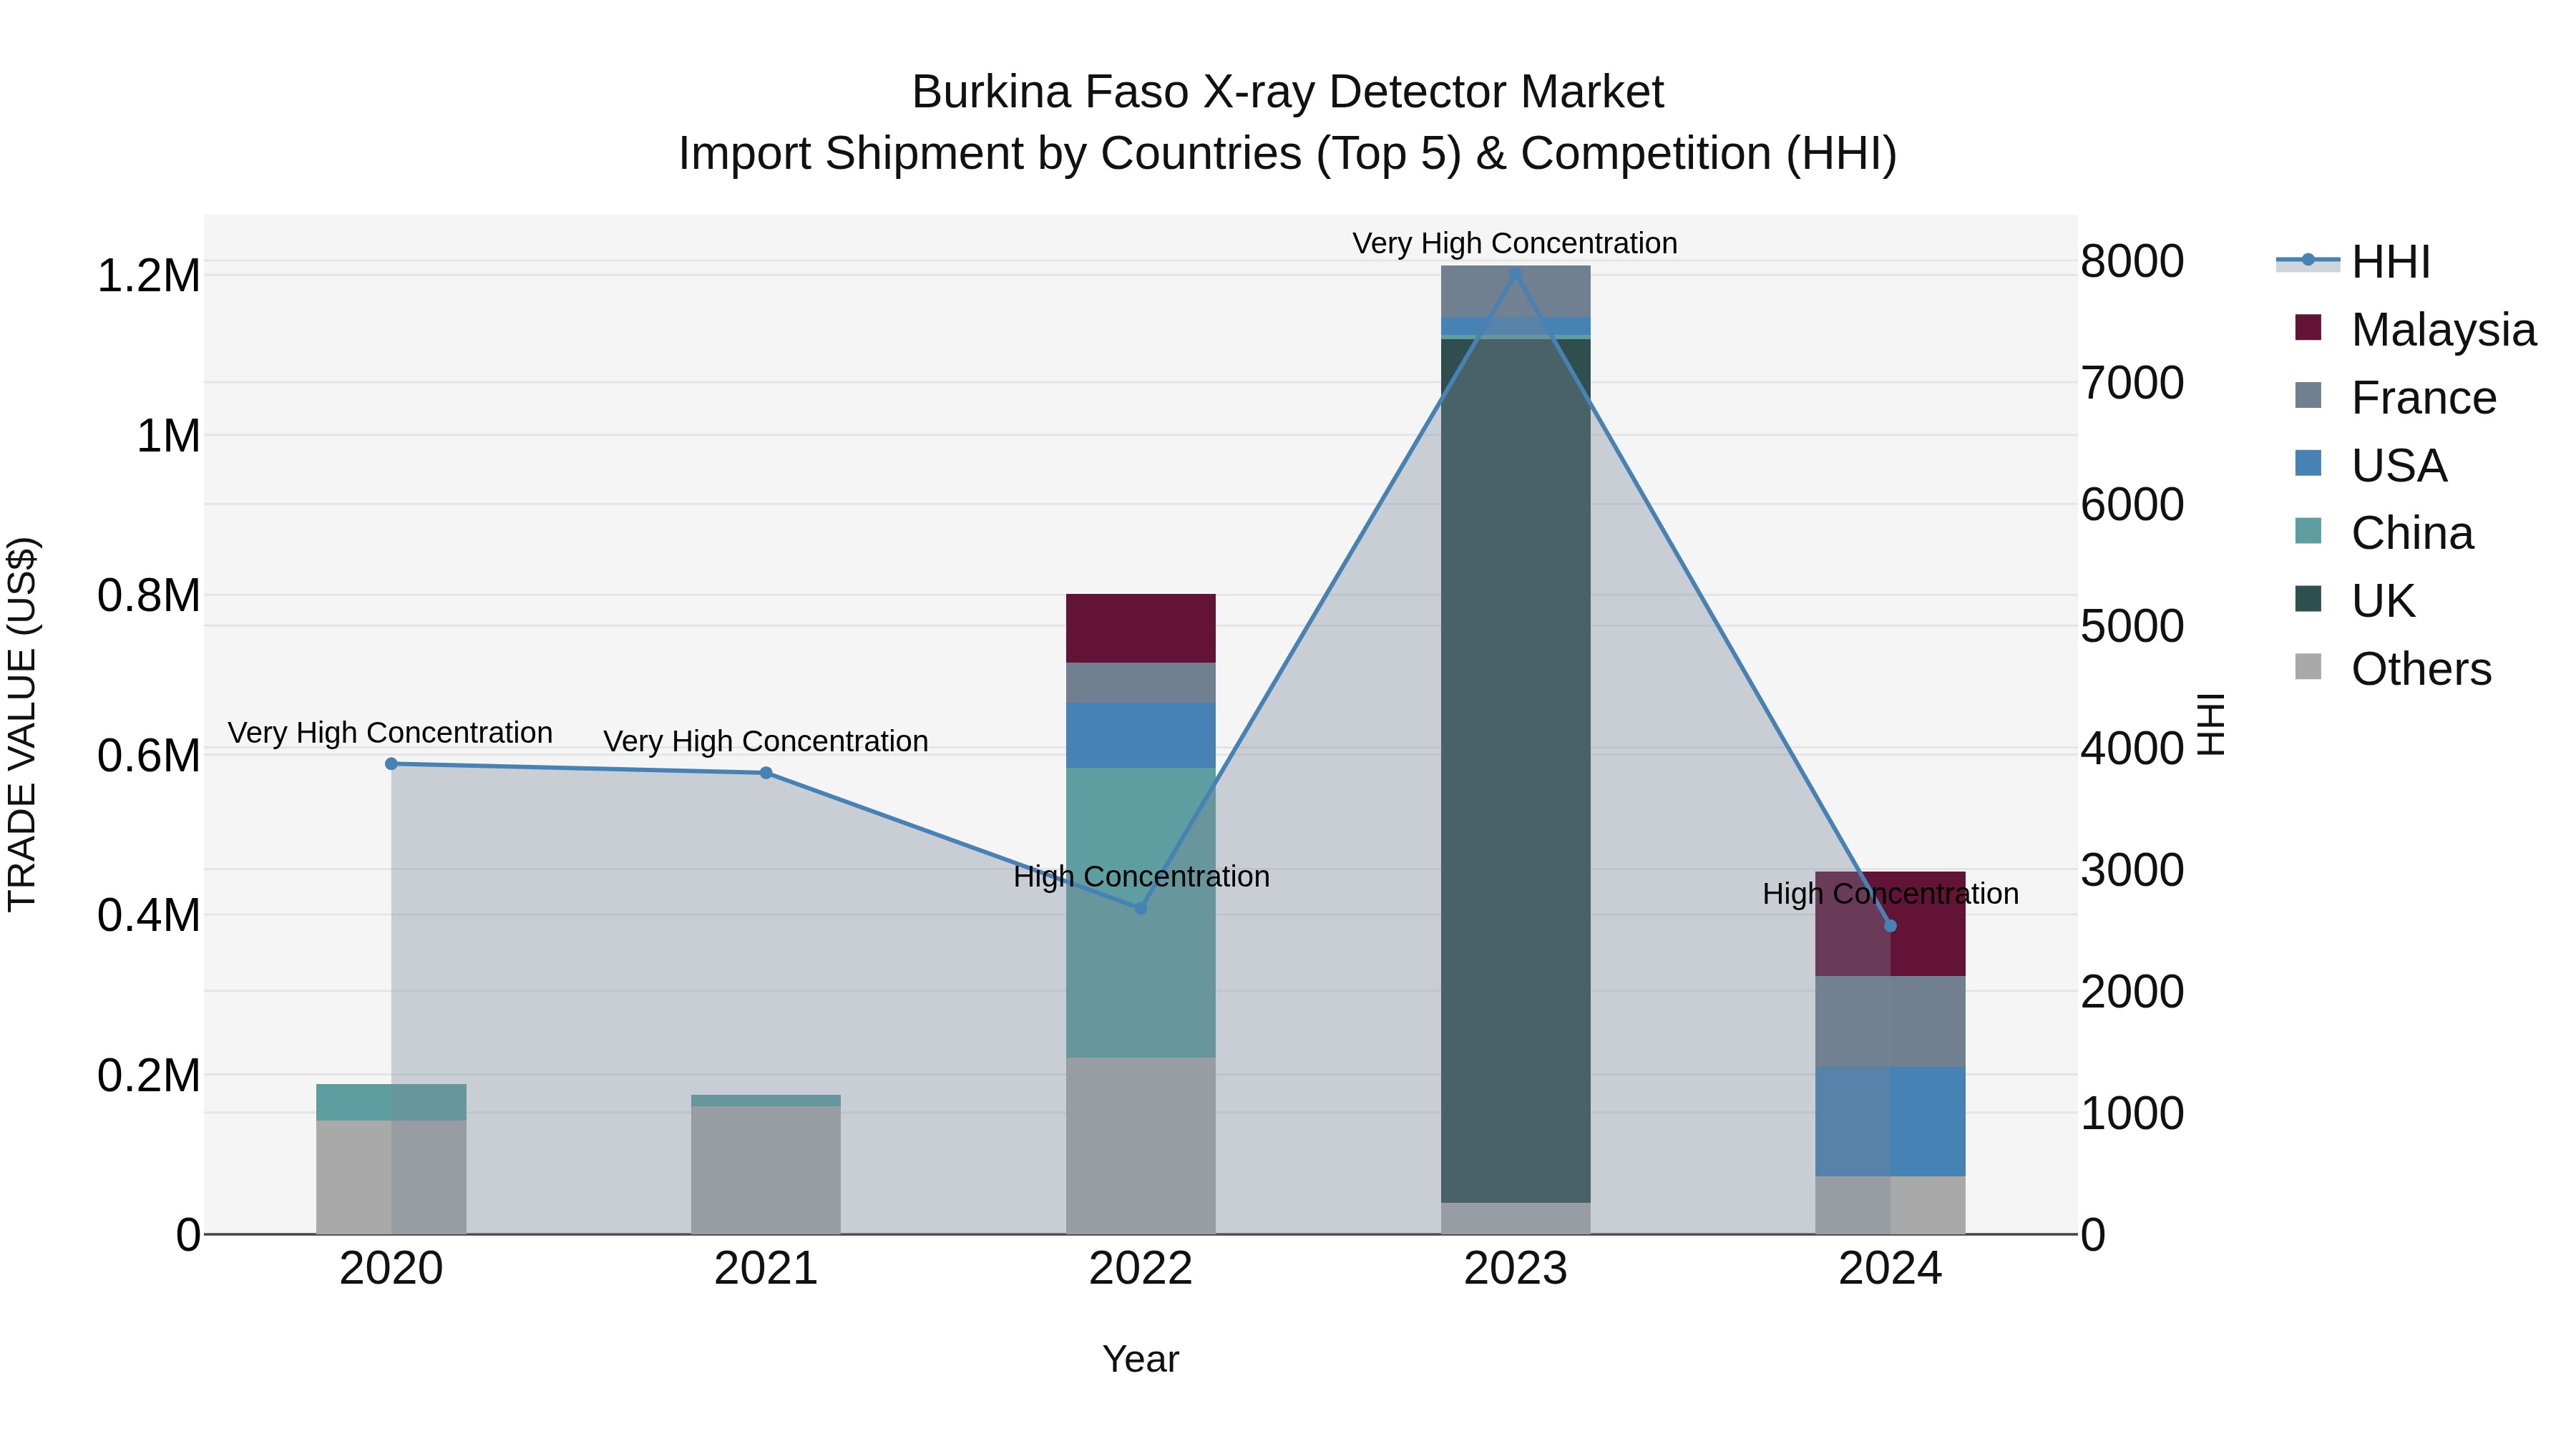
Task: Click the 2021 x-axis label
Action: click(x=766, y=1269)
